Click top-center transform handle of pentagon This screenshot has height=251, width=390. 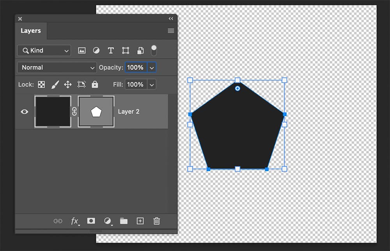point(238,80)
